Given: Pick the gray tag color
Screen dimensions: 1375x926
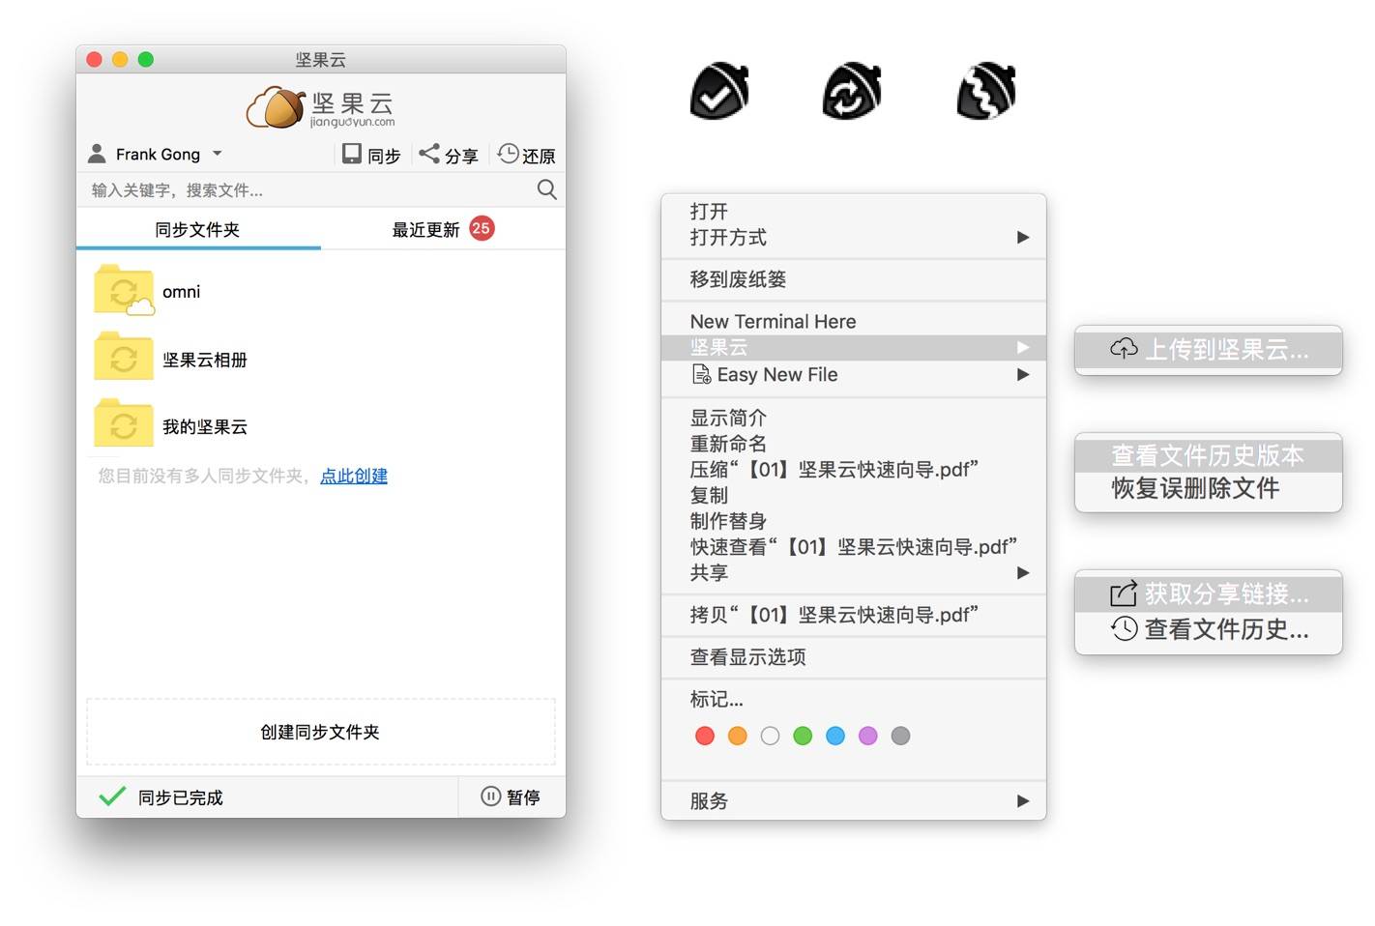Looking at the screenshot, I should [900, 736].
